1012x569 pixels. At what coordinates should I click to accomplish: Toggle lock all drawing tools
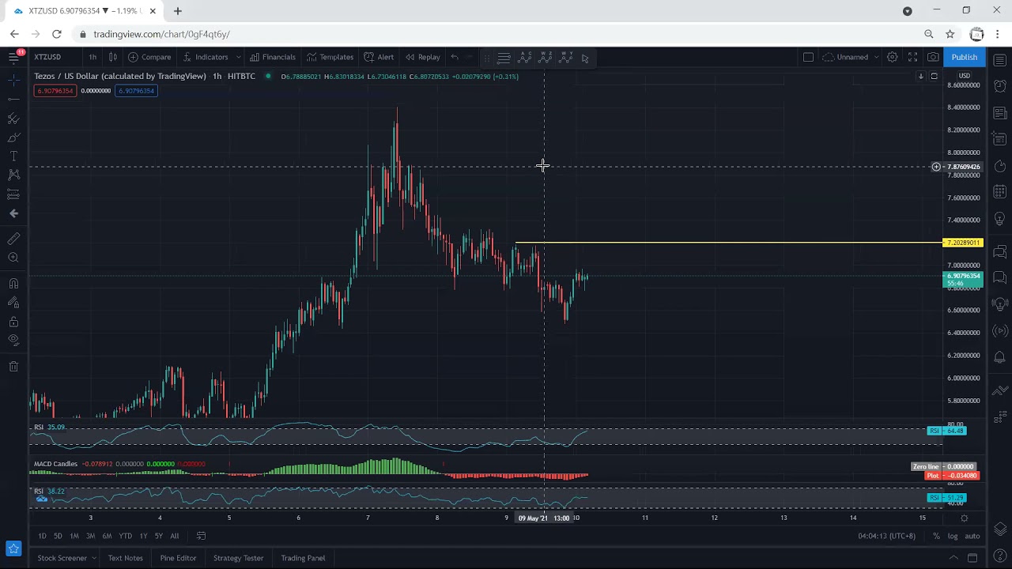(13, 322)
